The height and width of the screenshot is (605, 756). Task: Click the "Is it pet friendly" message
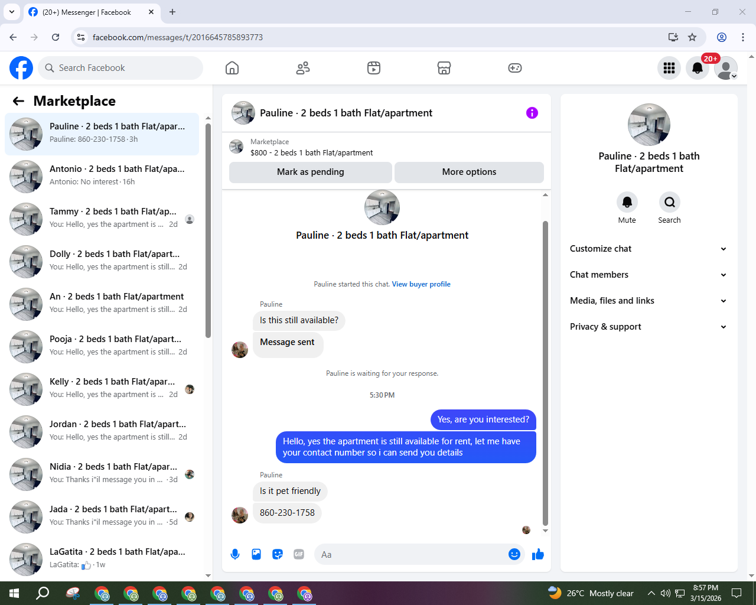pyautogui.click(x=290, y=491)
